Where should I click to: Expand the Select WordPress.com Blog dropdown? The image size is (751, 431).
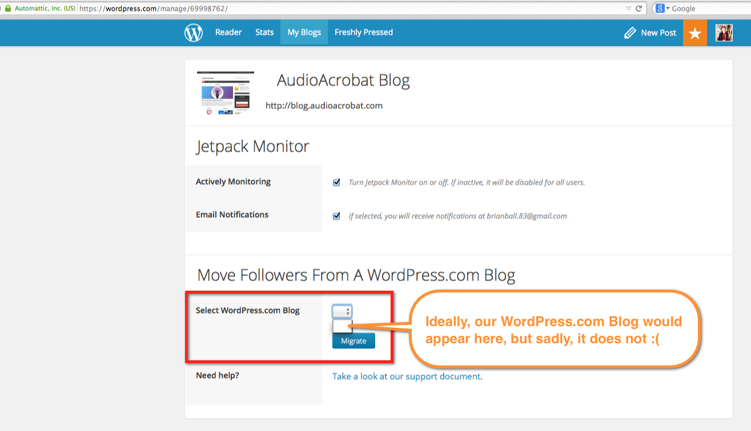pos(342,311)
